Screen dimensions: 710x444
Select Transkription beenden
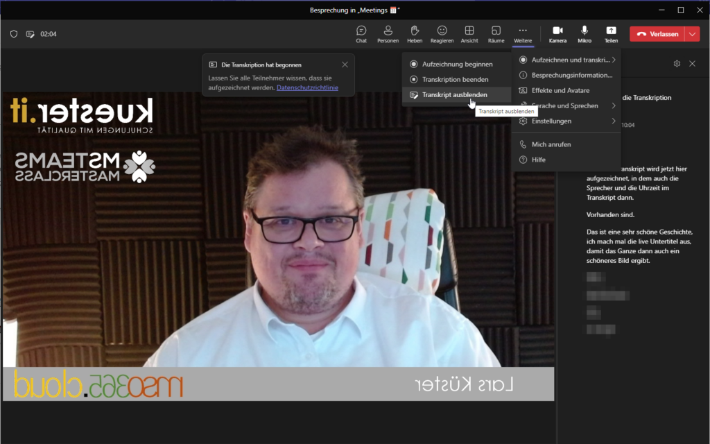[457, 79]
